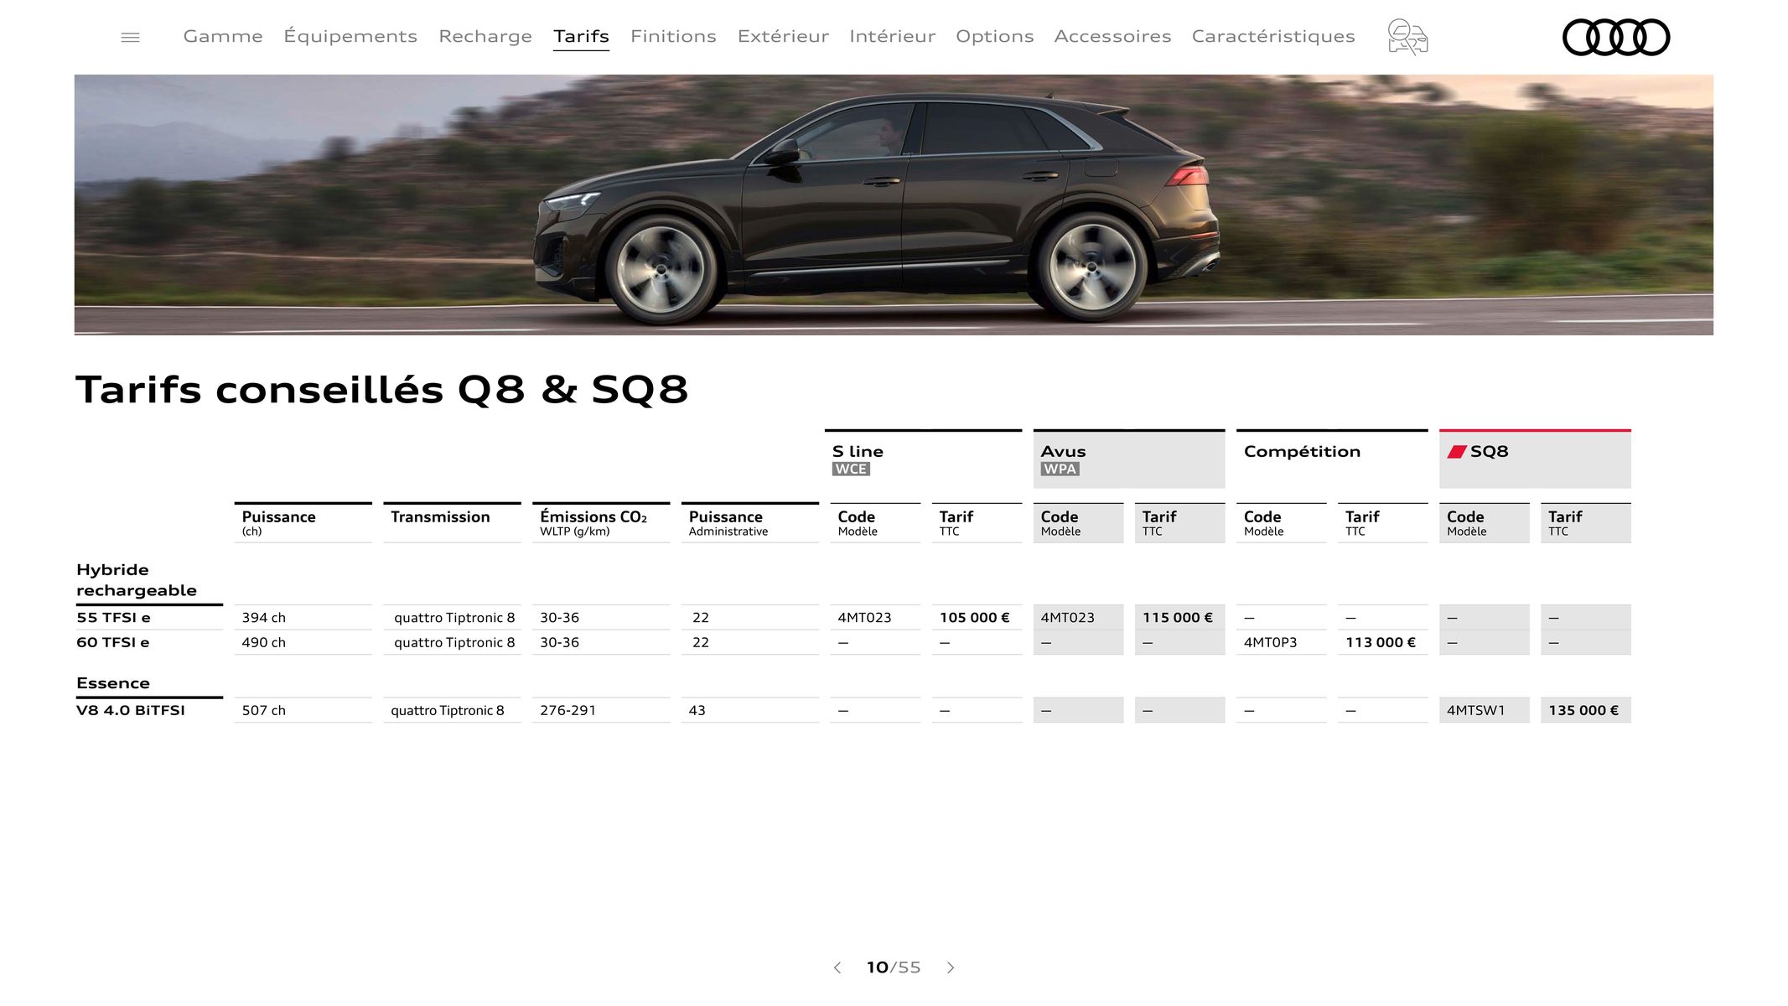Viewport: 1788px width, 1006px height.
Task: Click the 276-291 emissions value
Action: (567, 710)
